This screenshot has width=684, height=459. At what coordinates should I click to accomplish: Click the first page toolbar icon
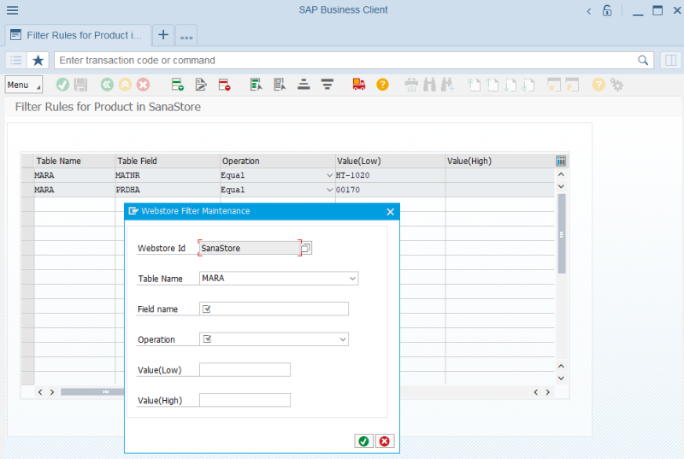click(x=475, y=85)
